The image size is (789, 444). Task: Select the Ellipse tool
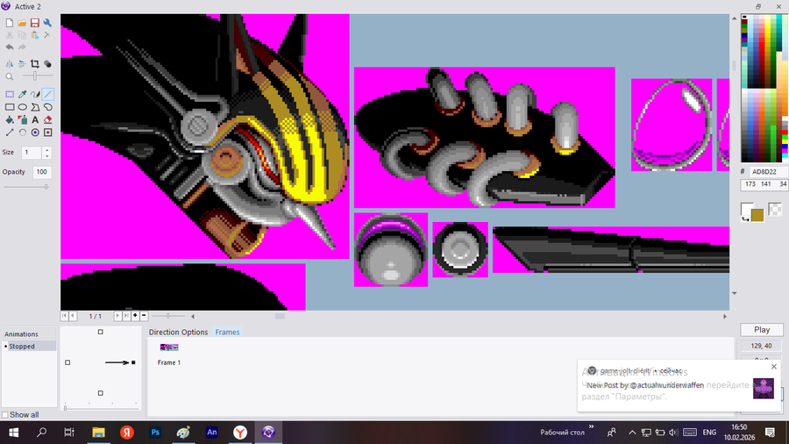(x=22, y=107)
